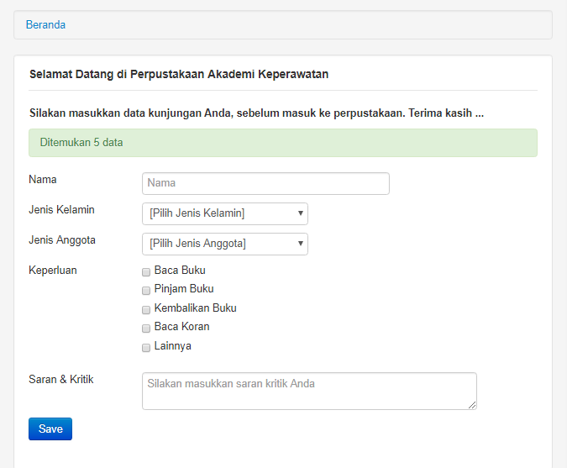Check the Kembalikan Buku option
The height and width of the screenshot is (468, 567).
click(x=146, y=309)
